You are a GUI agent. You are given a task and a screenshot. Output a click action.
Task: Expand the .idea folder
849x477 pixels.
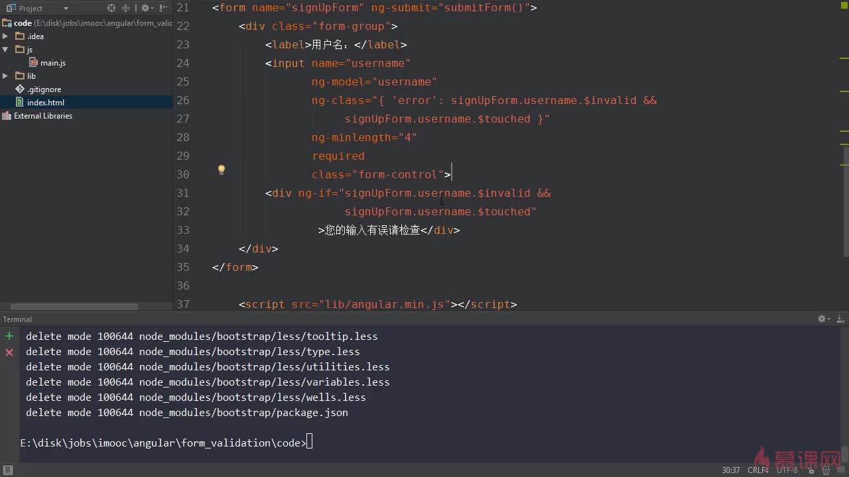tap(5, 36)
